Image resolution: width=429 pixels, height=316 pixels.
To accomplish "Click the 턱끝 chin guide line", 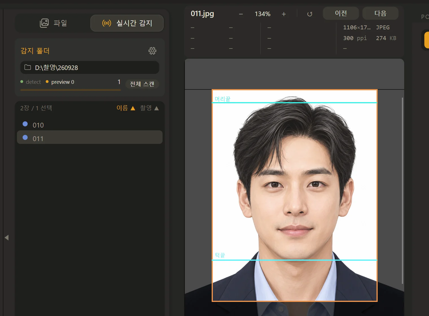I will point(294,260).
